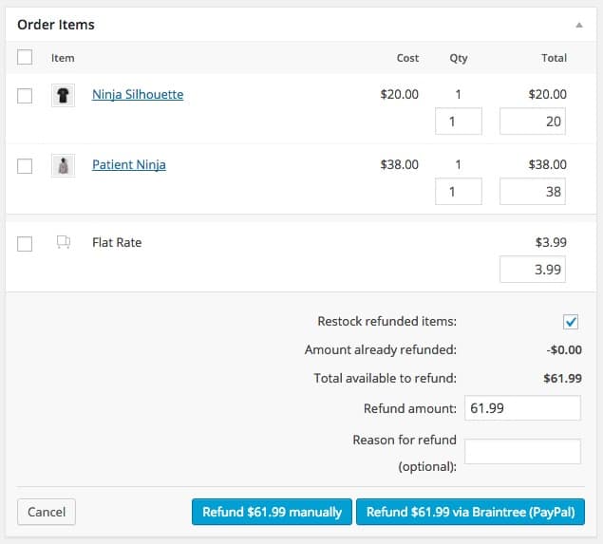Select the Flat Rate row checkbox

coord(26,243)
